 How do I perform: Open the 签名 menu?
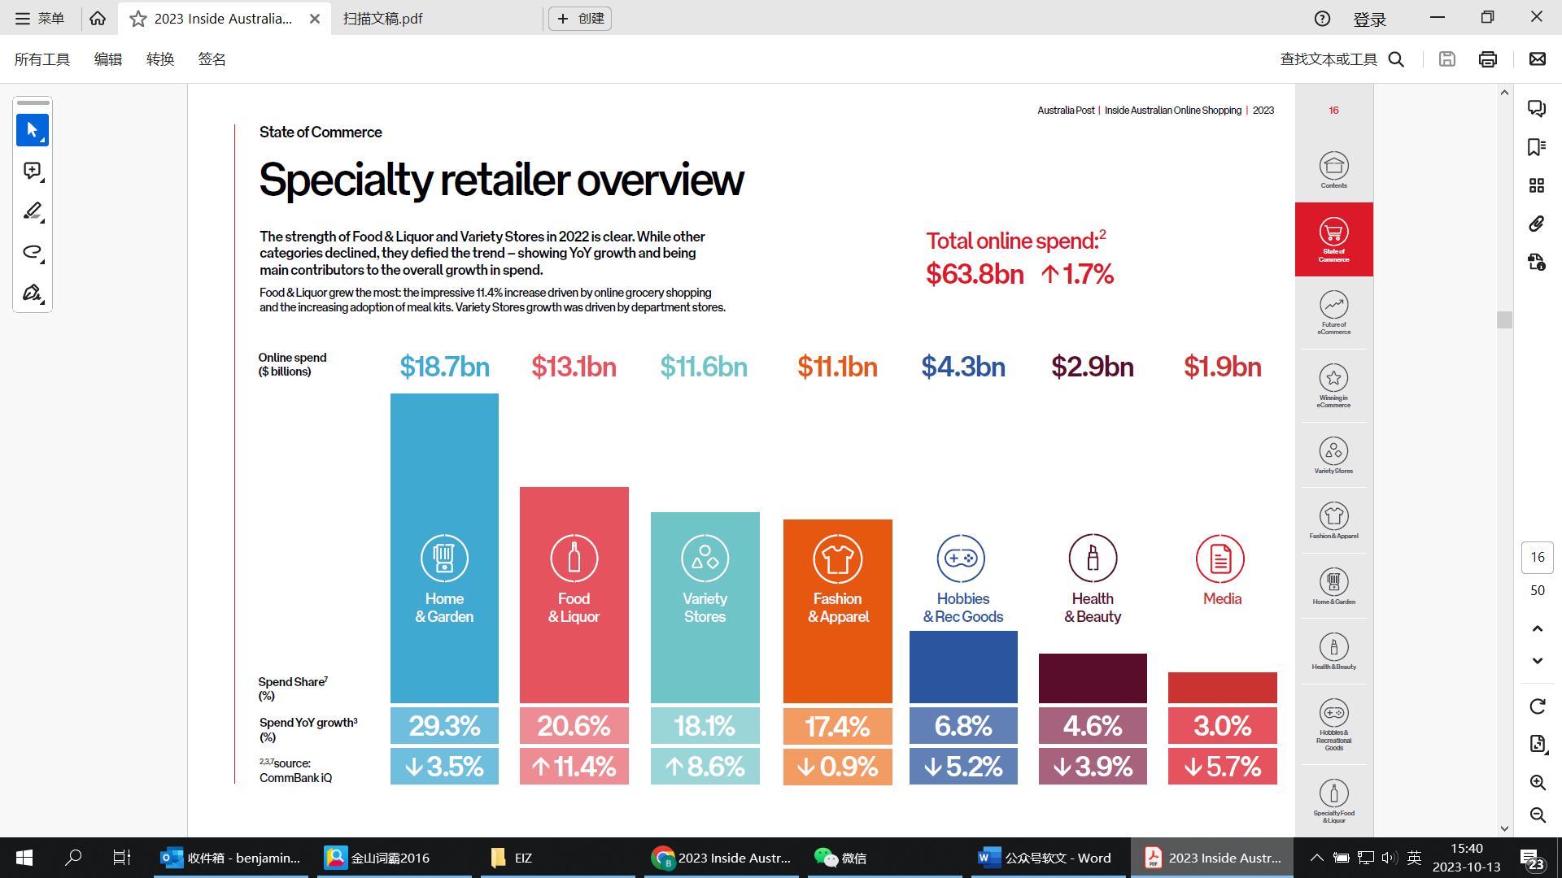212,59
